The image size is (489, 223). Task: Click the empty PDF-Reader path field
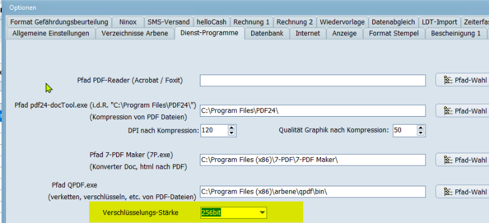[313, 81]
